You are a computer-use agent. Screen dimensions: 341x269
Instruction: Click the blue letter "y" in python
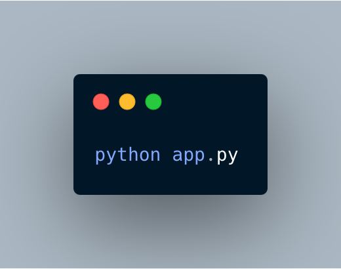coord(111,157)
